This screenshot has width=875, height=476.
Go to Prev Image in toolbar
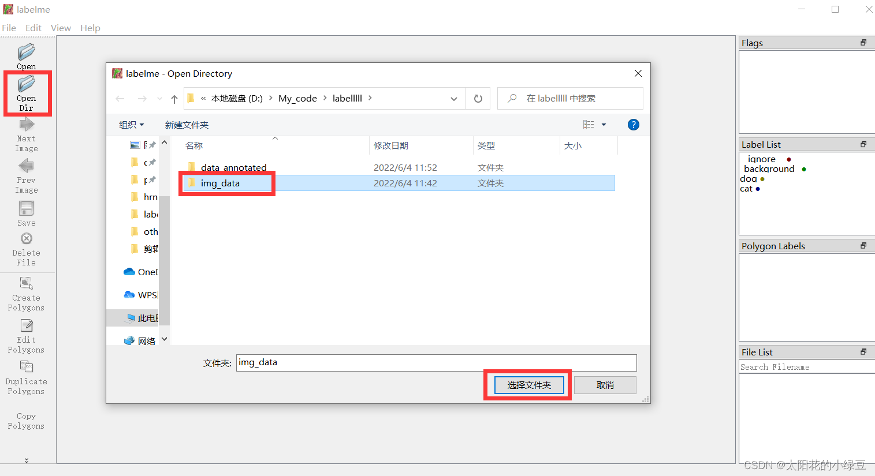coord(27,176)
